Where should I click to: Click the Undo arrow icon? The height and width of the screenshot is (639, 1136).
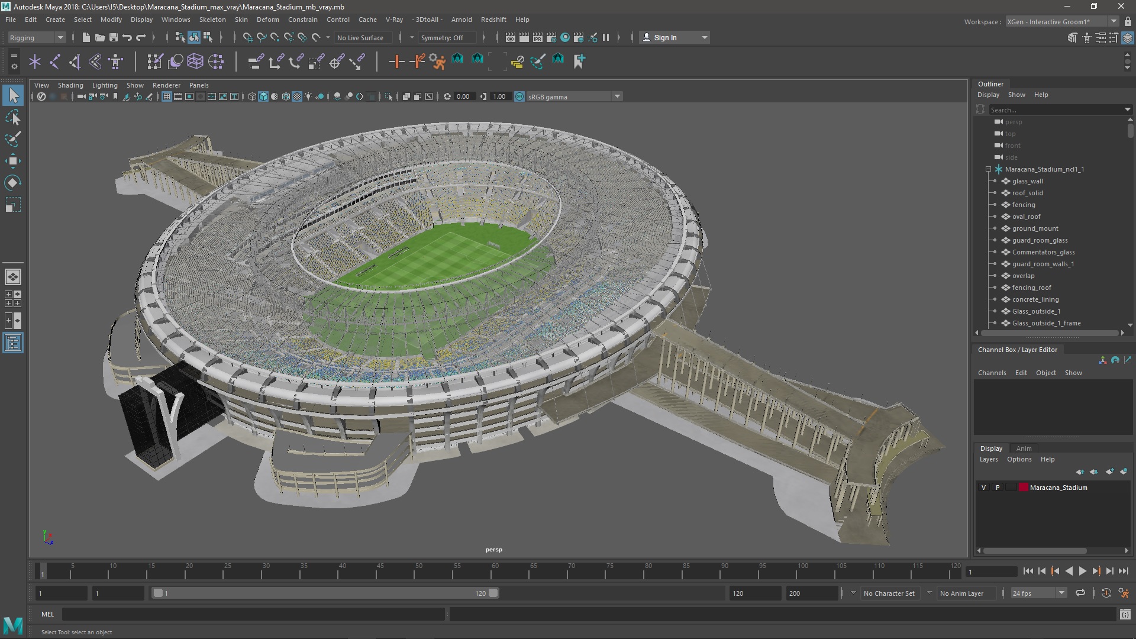tap(127, 37)
